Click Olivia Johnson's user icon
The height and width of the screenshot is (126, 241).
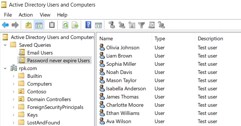[x=102, y=47]
